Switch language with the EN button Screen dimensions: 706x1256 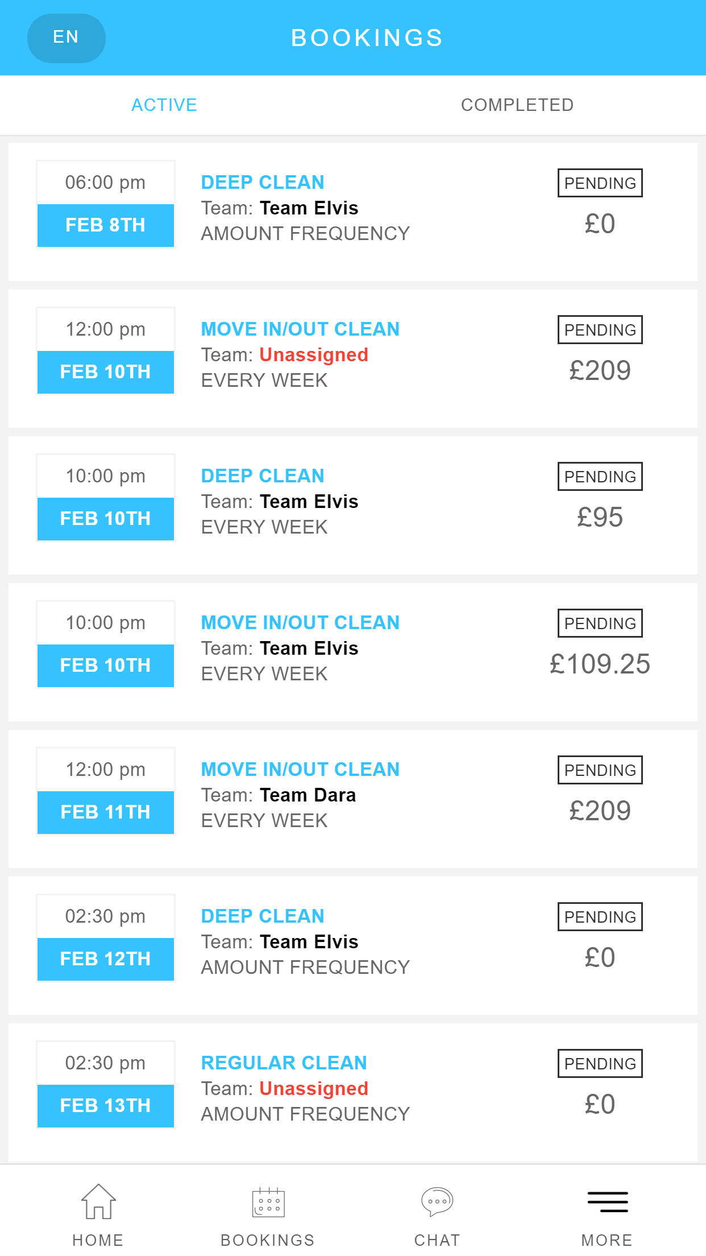click(66, 38)
